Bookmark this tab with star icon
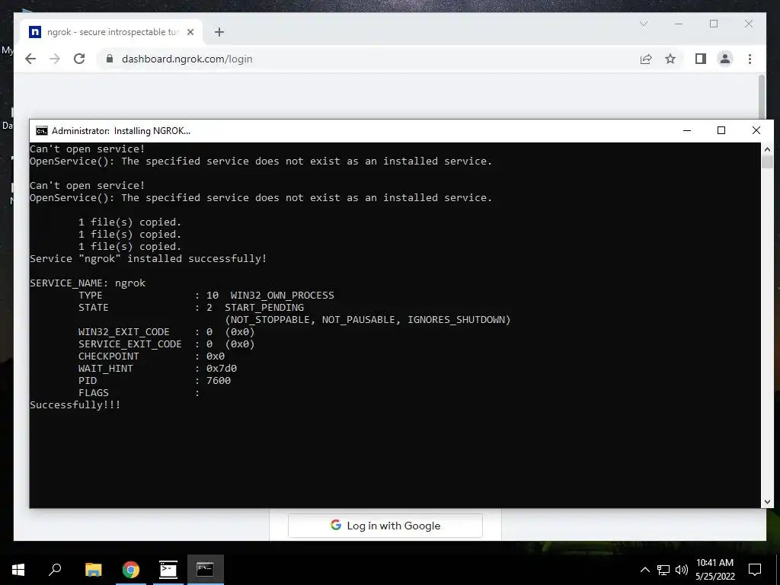This screenshot has height=585, width=780. tap(670, 59)
